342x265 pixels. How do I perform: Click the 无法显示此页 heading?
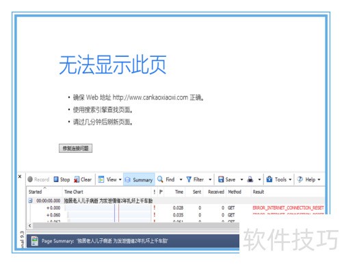tap(113, 65)
